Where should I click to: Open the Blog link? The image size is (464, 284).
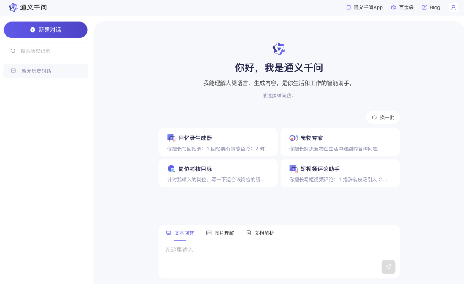click(x=431, y=7)
